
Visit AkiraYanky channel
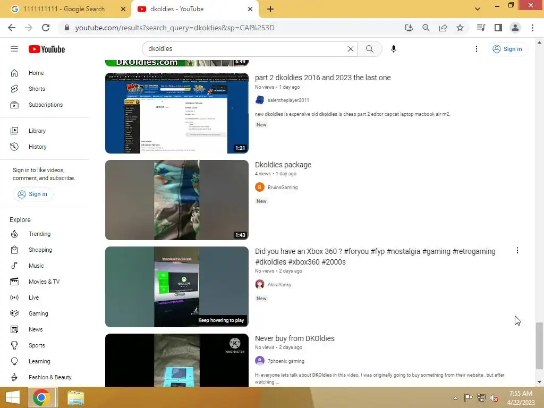279,285
